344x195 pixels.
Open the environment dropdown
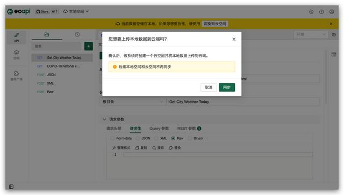click(x=311, y=34)
